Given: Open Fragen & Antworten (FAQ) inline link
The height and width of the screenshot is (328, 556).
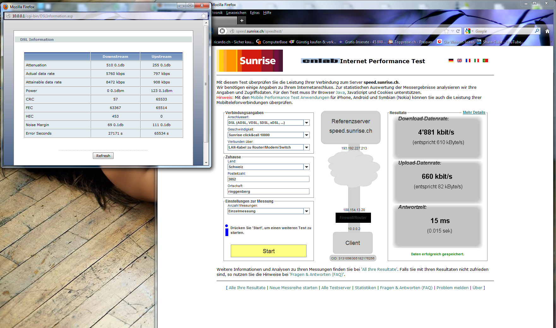Looking at the screenshot, I should click(317, 275).
